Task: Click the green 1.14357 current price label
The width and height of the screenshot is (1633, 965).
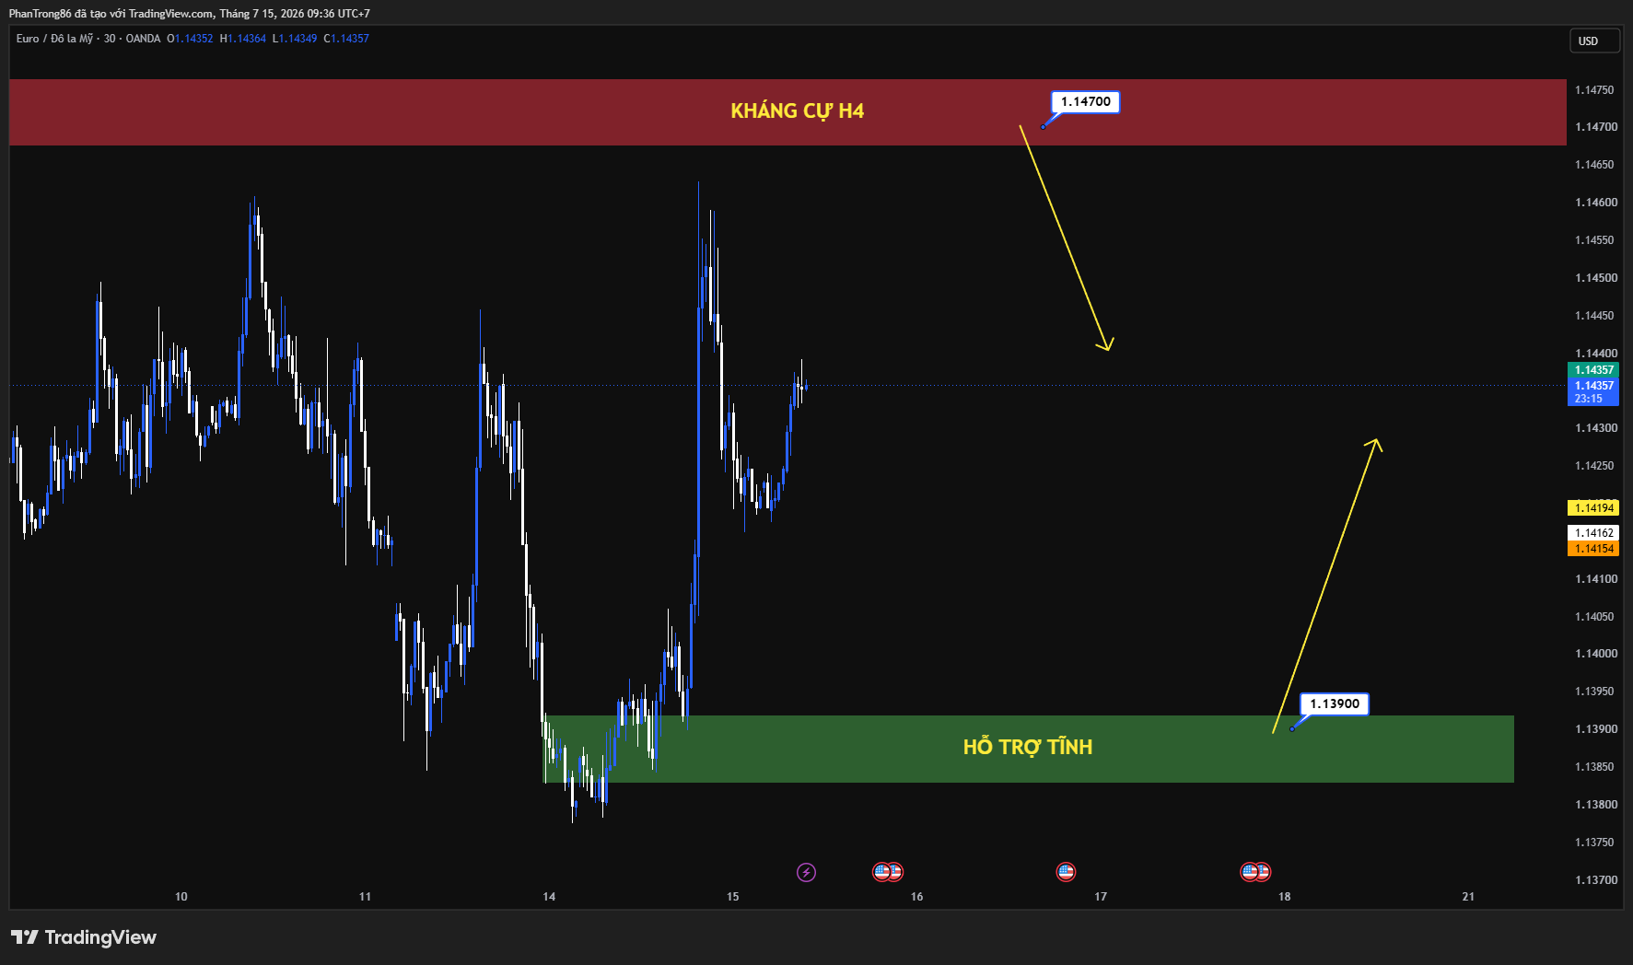Action: (x=1593, y=370)
